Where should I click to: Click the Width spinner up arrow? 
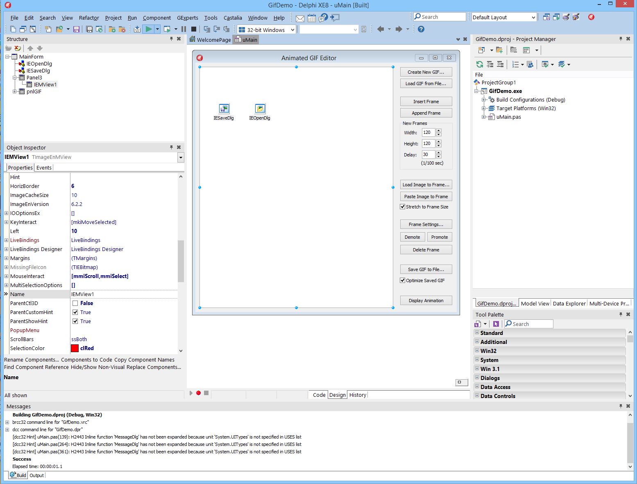point(439,131)
